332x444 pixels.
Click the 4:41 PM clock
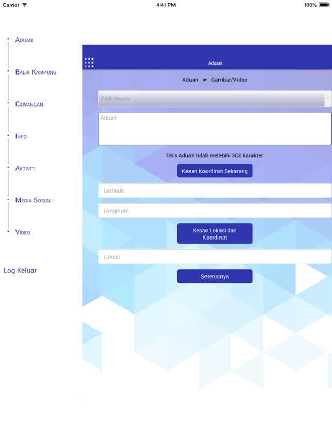pos(166,5)
